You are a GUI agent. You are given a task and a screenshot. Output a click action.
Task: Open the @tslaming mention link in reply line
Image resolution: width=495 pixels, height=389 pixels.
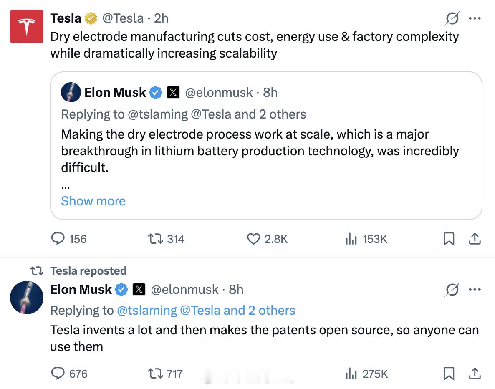pos(147,310)
